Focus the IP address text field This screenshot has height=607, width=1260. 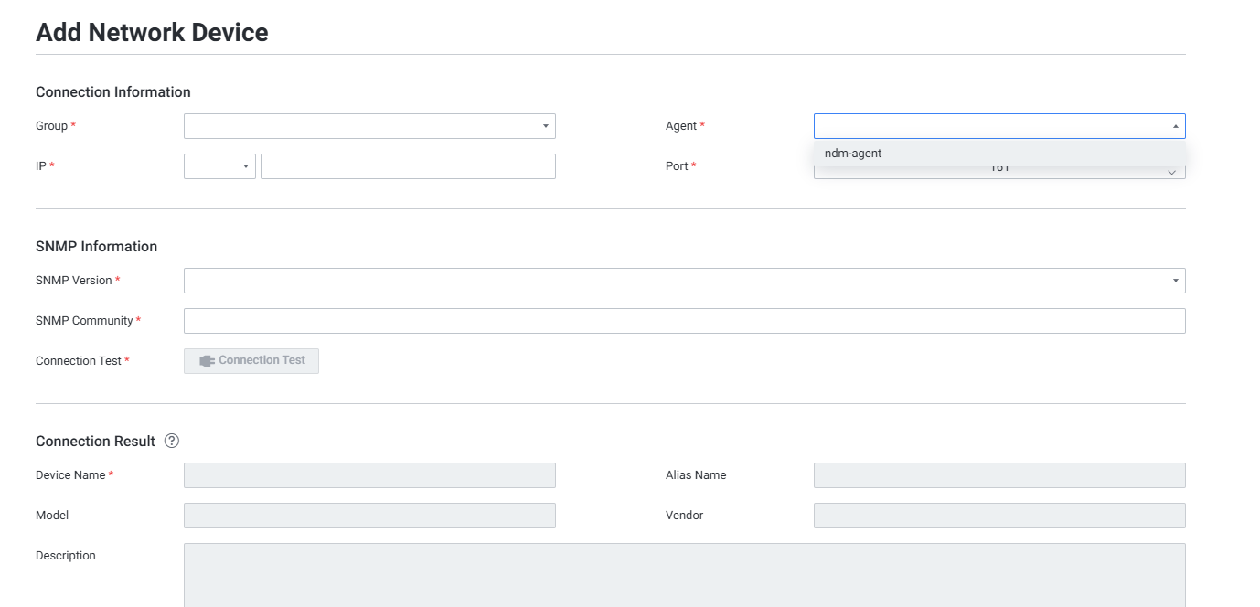(408, 166)
